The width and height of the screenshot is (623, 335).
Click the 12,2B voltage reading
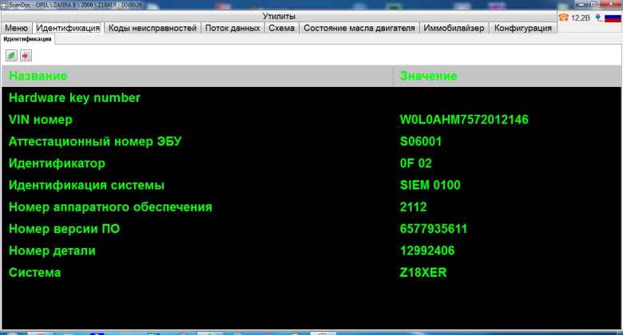(581, 17)
